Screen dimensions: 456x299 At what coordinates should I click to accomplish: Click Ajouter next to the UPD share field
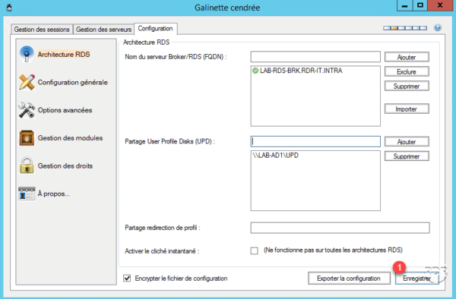click(x=407, y=142)
